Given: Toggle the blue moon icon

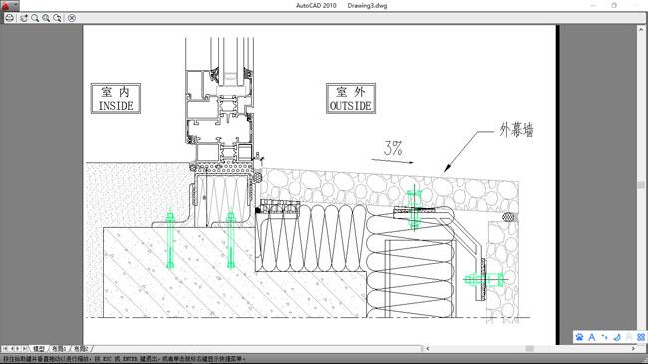Looking at the screenshot, I should click(x=616, y=337).
